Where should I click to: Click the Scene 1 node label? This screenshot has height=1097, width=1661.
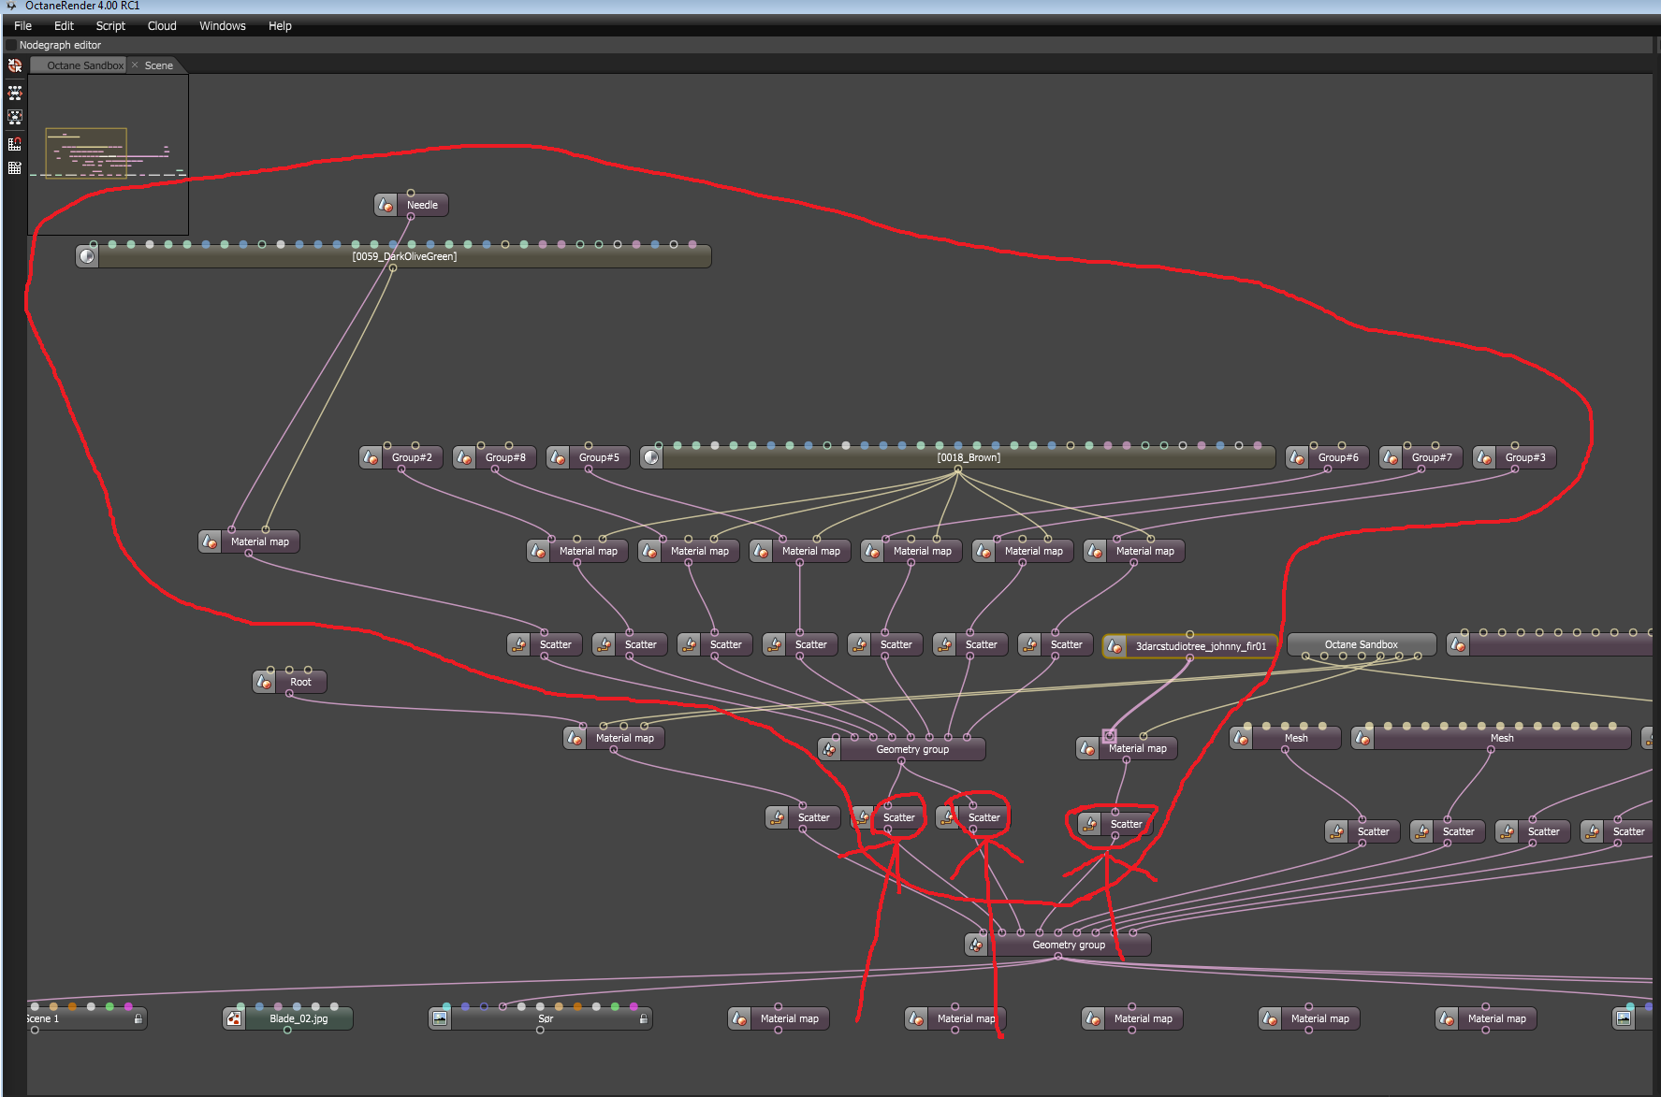[x=42, y=1018]
